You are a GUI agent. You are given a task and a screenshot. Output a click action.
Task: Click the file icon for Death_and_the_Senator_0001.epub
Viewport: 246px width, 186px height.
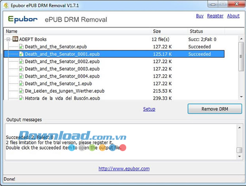point(21,54)
